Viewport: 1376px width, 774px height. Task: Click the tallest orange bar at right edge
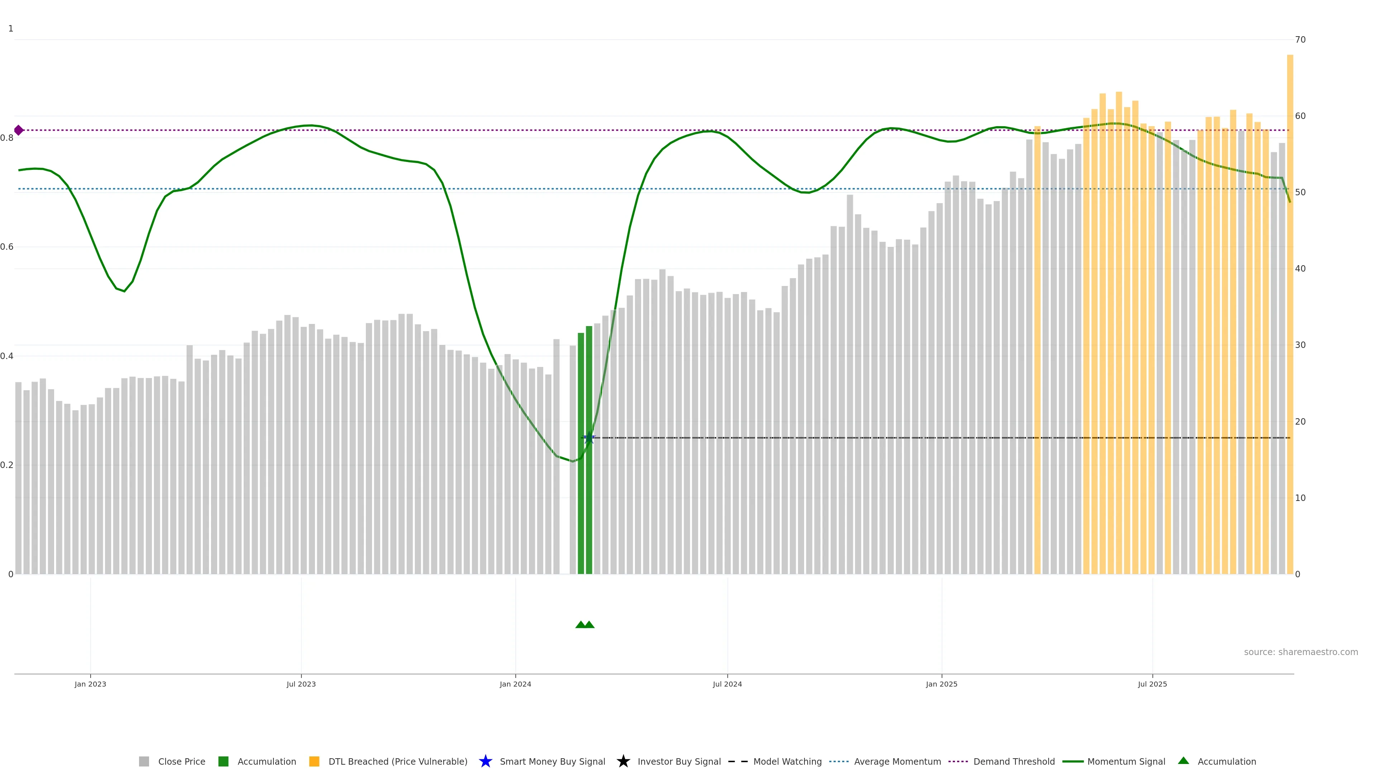point(1290,314)
